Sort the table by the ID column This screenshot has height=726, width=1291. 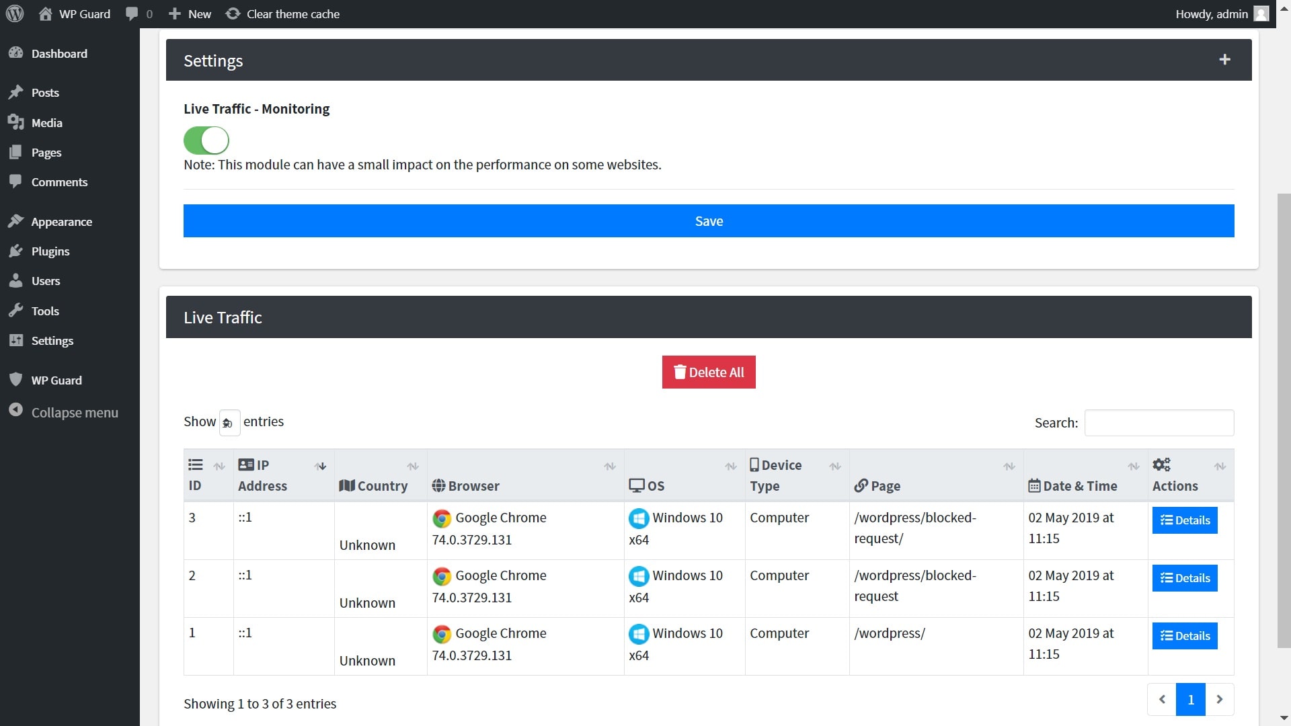(x=219, y=466)
